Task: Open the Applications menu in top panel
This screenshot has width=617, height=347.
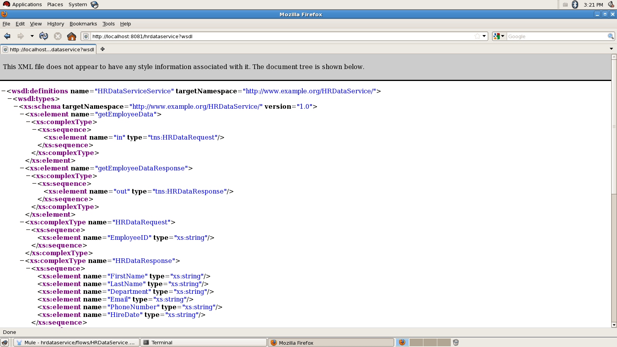Action: coord(22,4)
